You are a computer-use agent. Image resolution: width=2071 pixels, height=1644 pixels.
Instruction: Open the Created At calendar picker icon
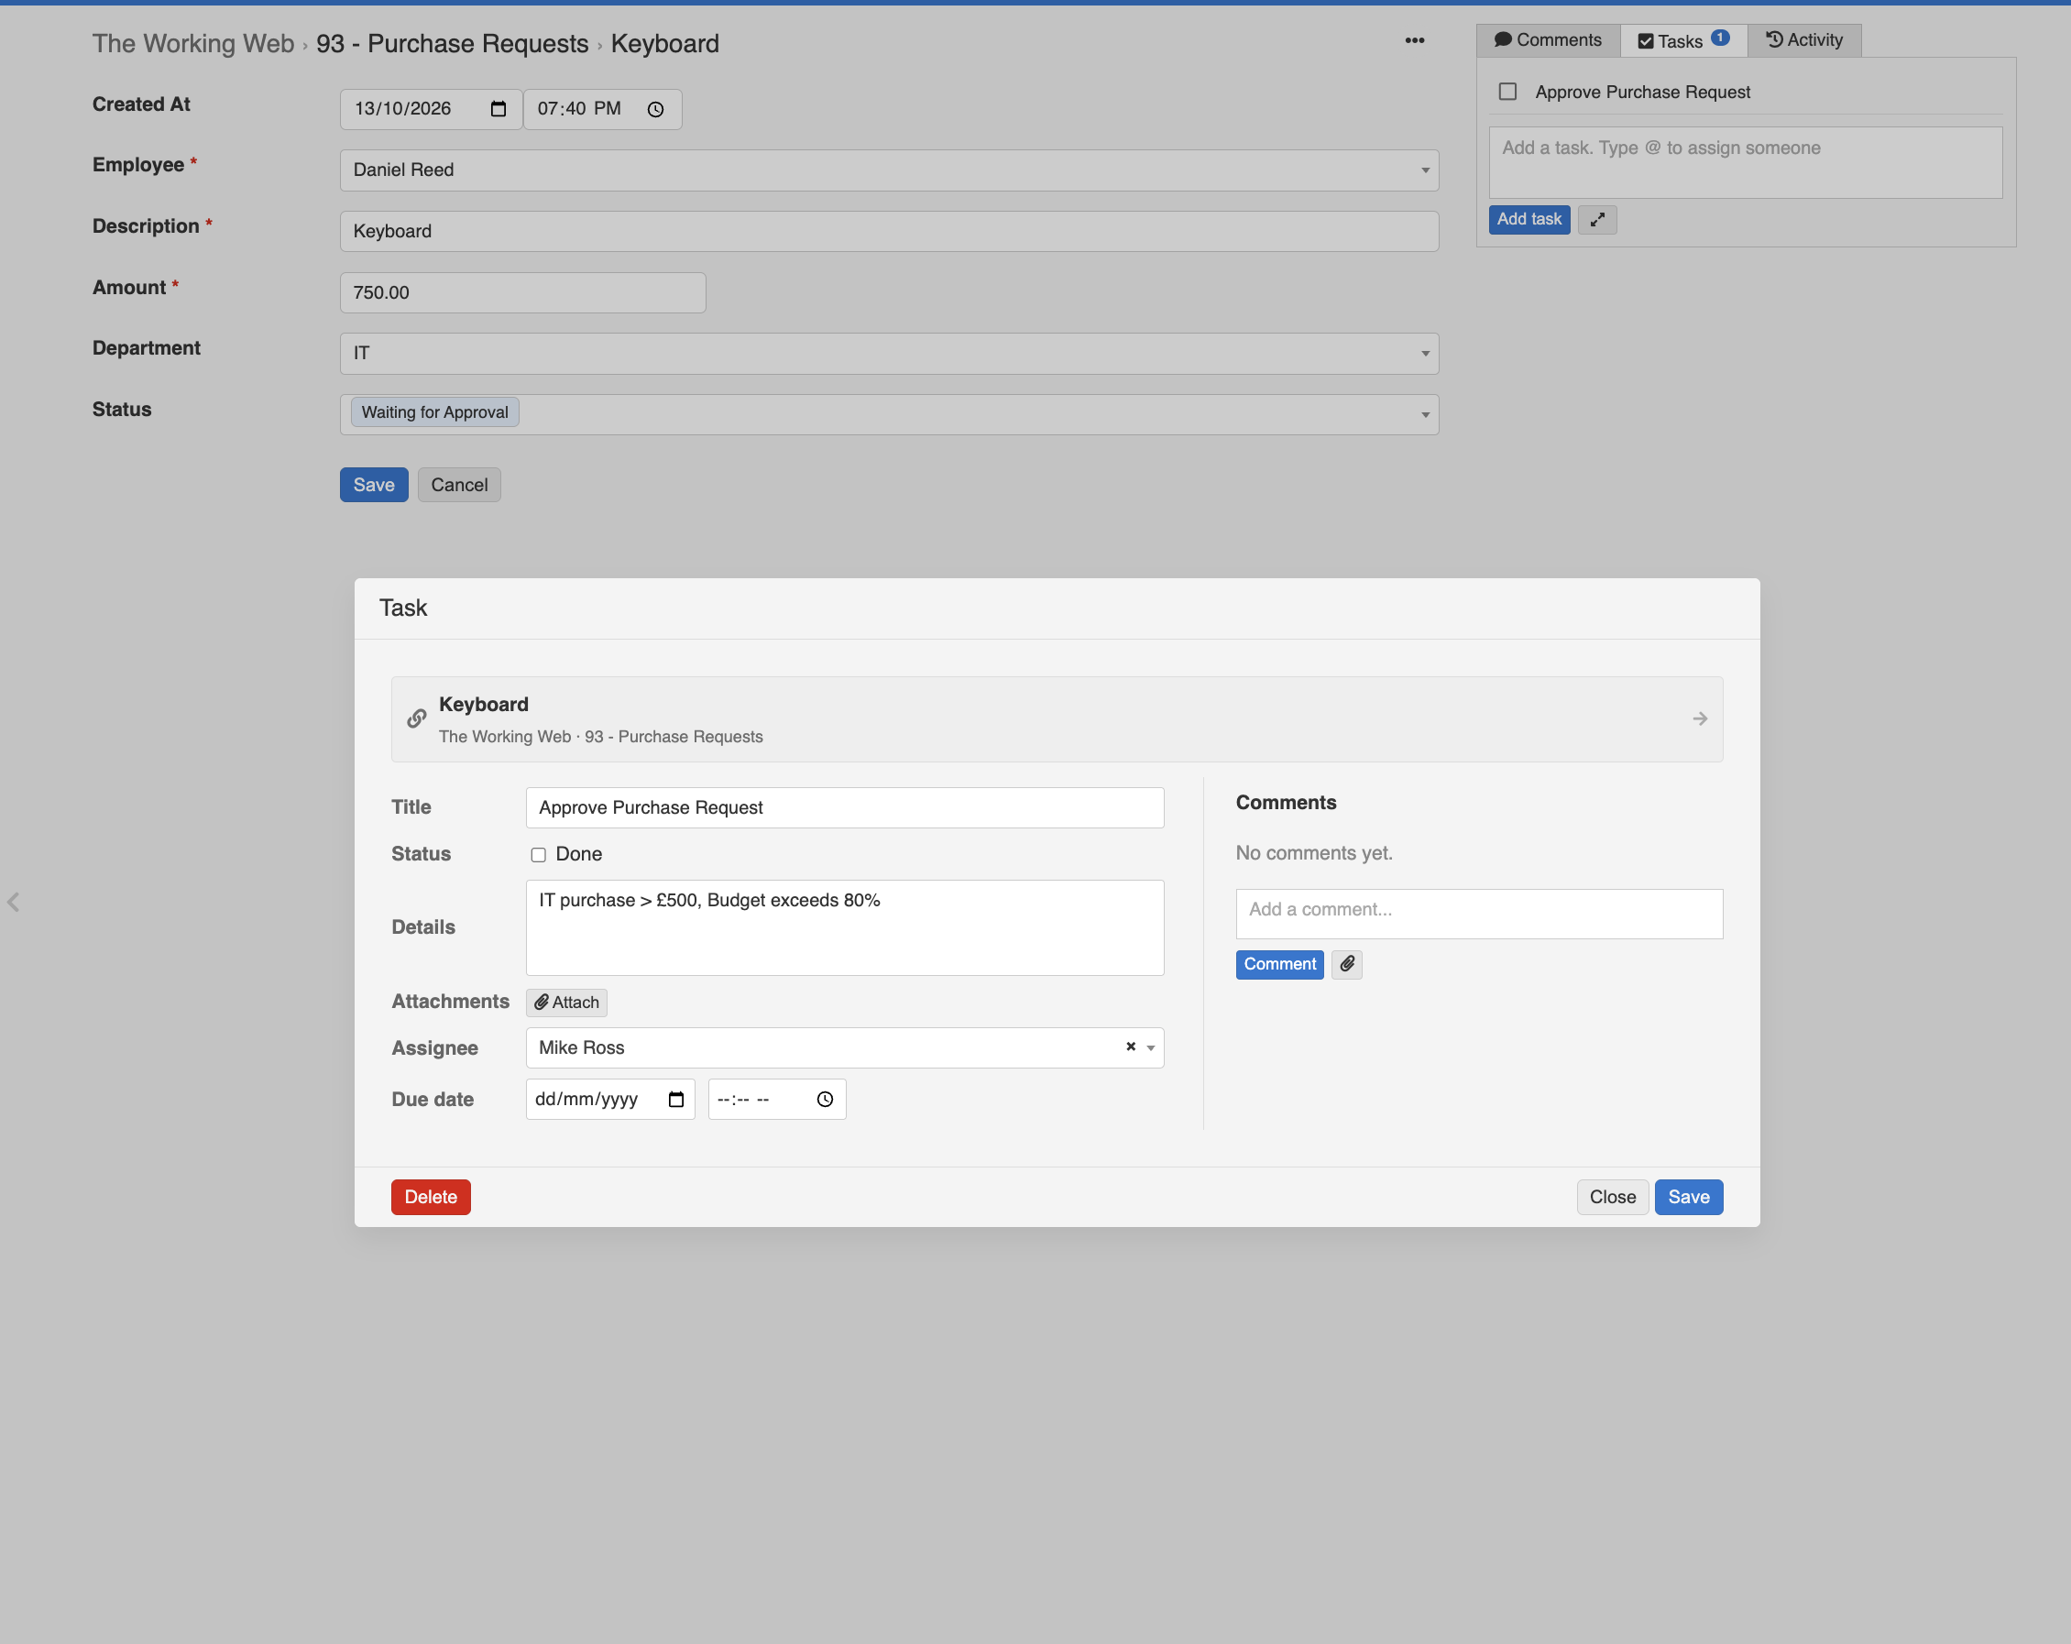pyautogui.click(x=498, y=108)
